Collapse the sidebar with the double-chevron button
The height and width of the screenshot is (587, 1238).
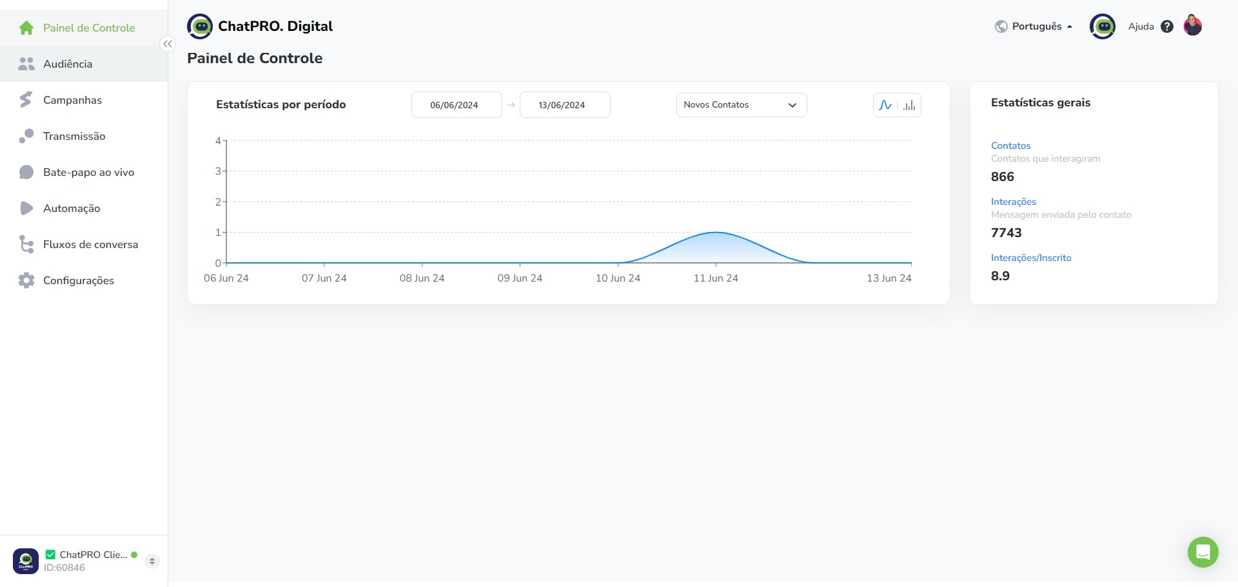tap(168, 44)
